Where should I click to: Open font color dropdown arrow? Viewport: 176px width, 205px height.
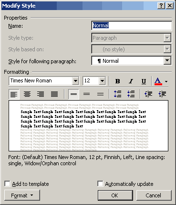point(166,81)
